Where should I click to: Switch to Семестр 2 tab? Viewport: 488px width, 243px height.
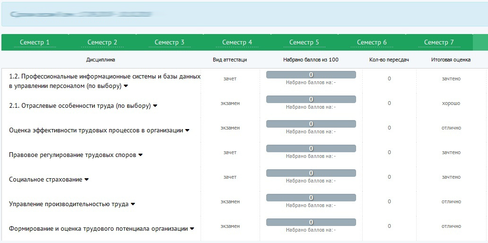pos(102,43)
